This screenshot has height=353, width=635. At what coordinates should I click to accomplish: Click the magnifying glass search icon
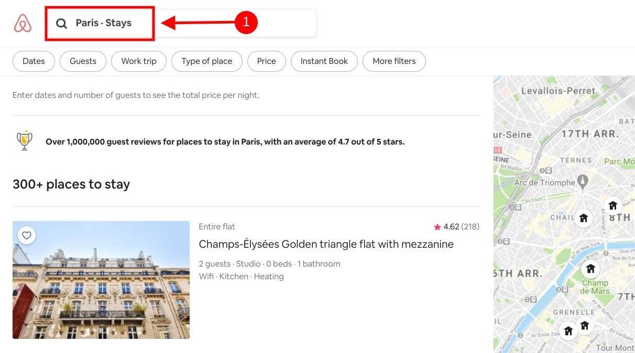click(61, 23)
